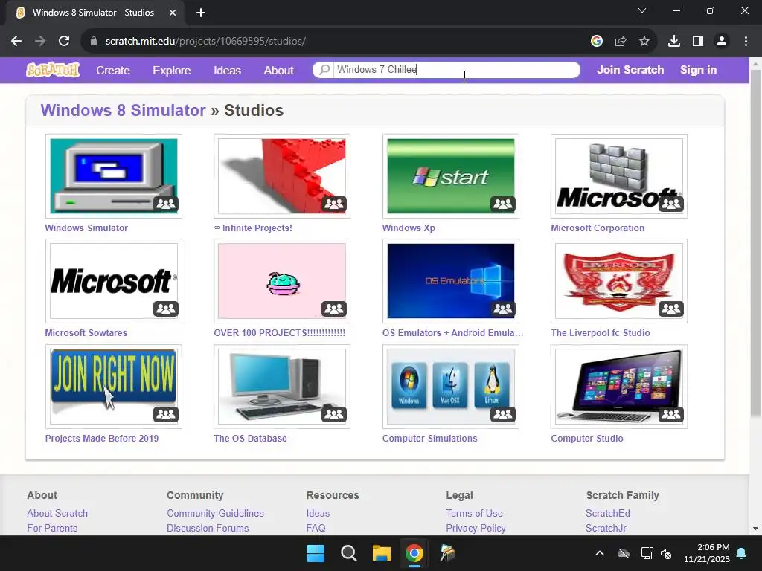762x571 pixels.
Task: Open the notification bell icon
Action: pyautogui.click(x=742, y=553)
